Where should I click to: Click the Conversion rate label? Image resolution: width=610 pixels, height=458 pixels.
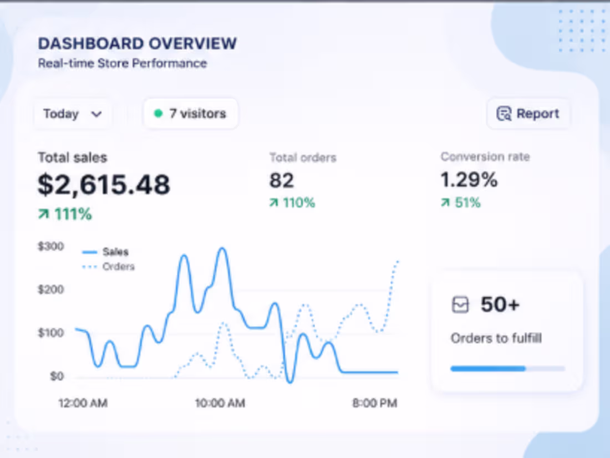click(485, 157)
